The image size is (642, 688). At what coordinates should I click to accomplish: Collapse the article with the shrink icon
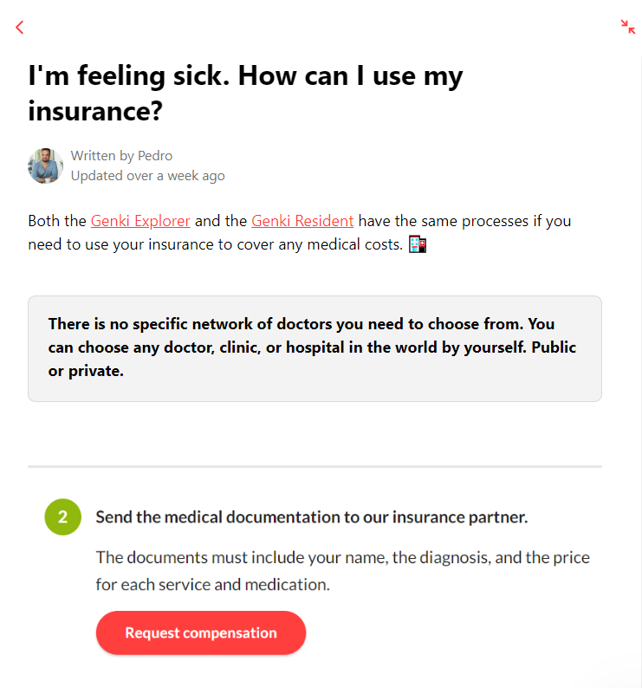coord(628,28)
